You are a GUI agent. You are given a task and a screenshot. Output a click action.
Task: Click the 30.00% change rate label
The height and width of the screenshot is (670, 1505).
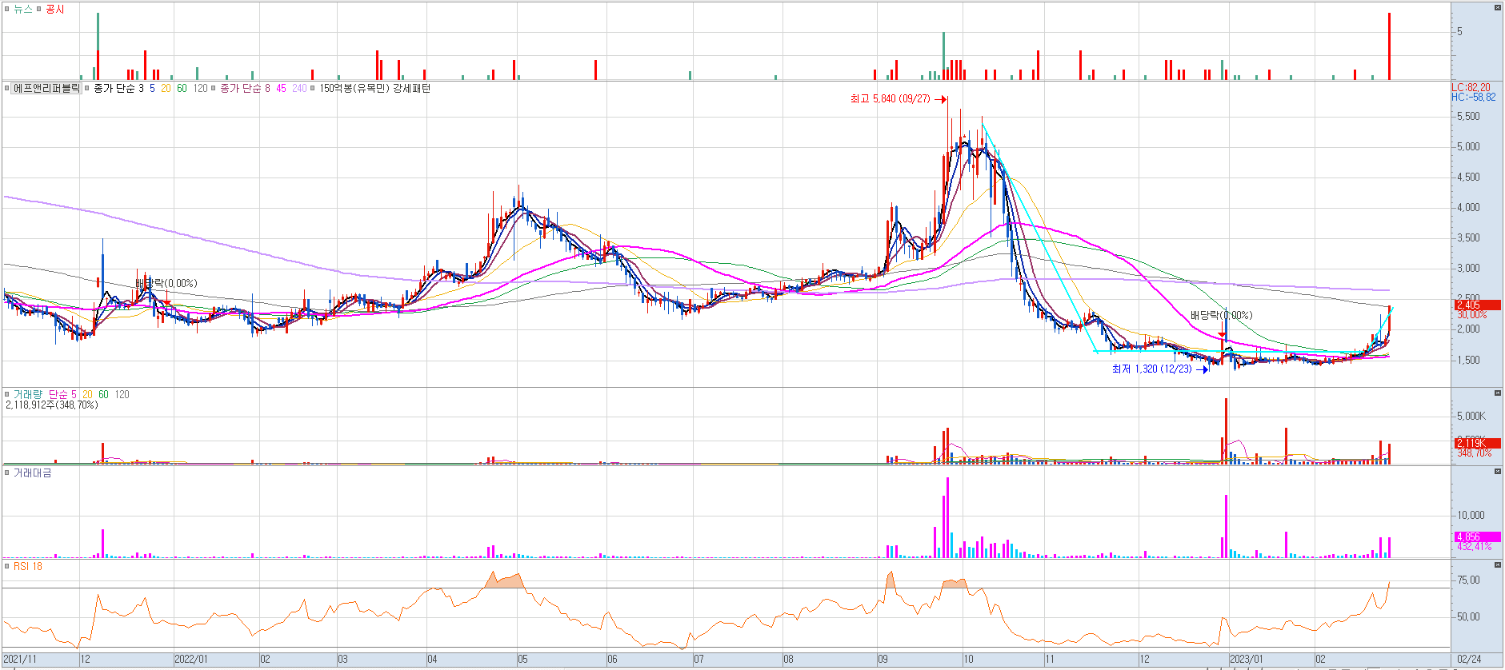1472,314
